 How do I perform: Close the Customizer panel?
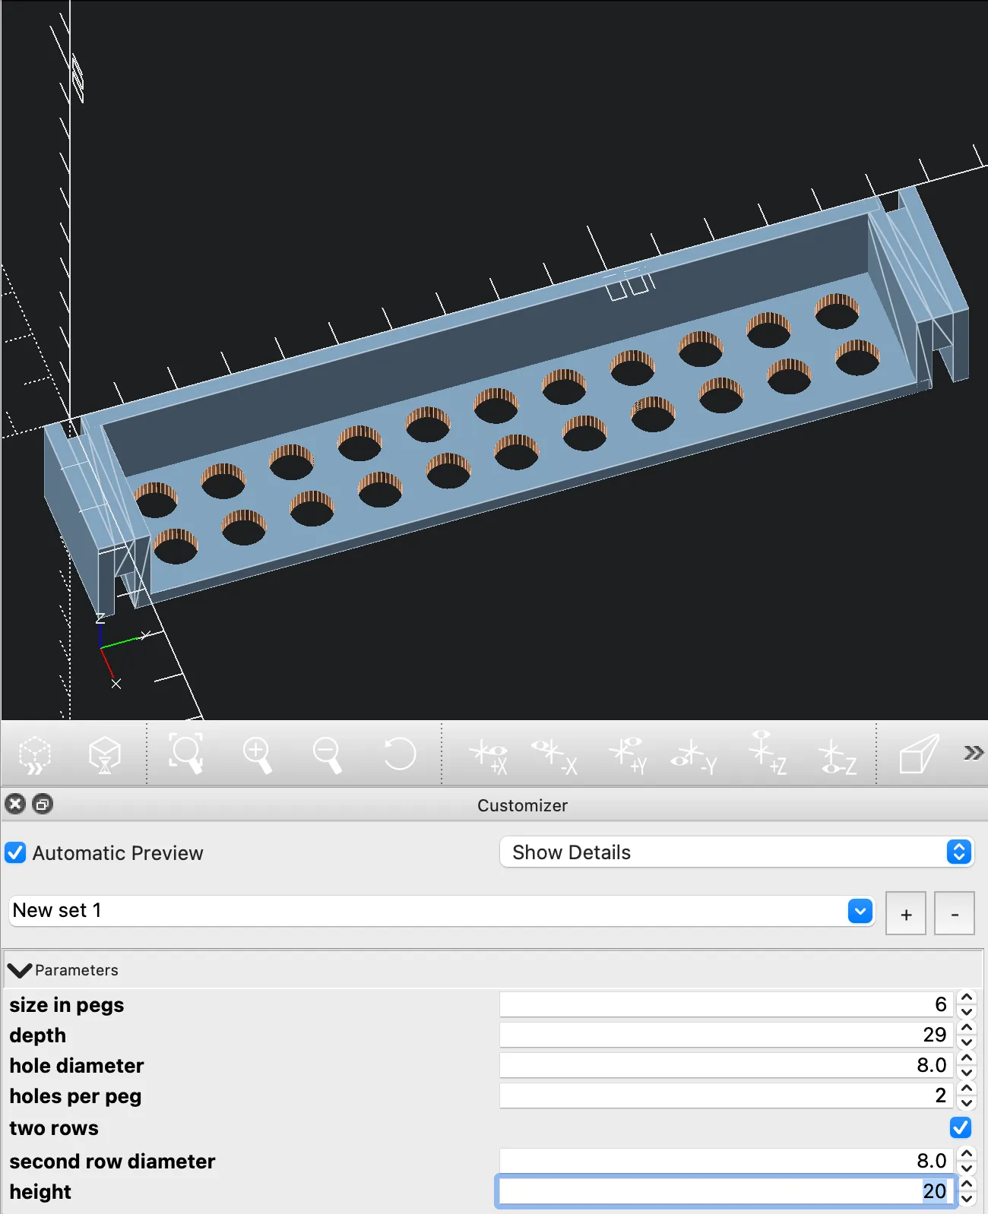point(15,804)
